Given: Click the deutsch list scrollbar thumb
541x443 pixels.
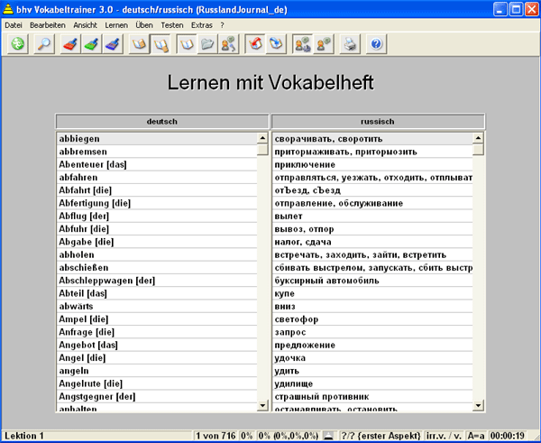Looking at the screenshot, I should pos(262,150).
